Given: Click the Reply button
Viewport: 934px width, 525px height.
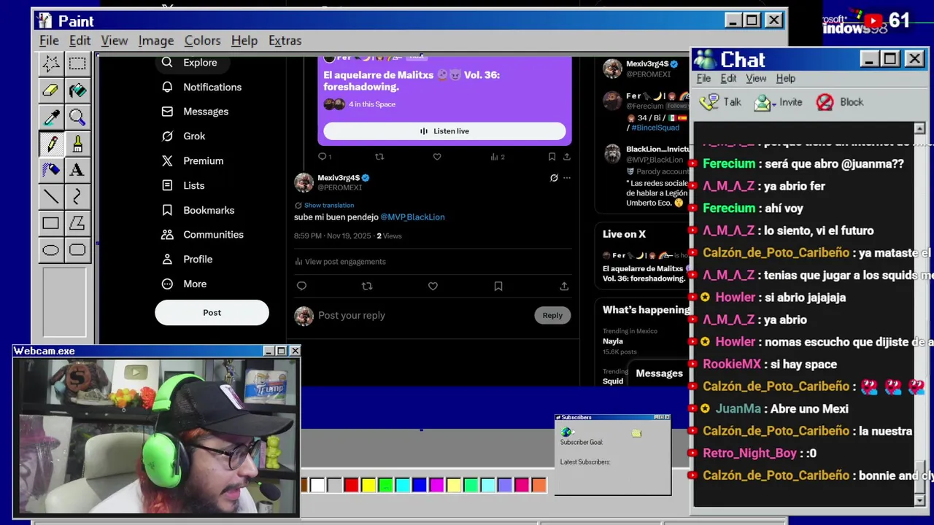Looking at the screenshot, I should 552,315.
